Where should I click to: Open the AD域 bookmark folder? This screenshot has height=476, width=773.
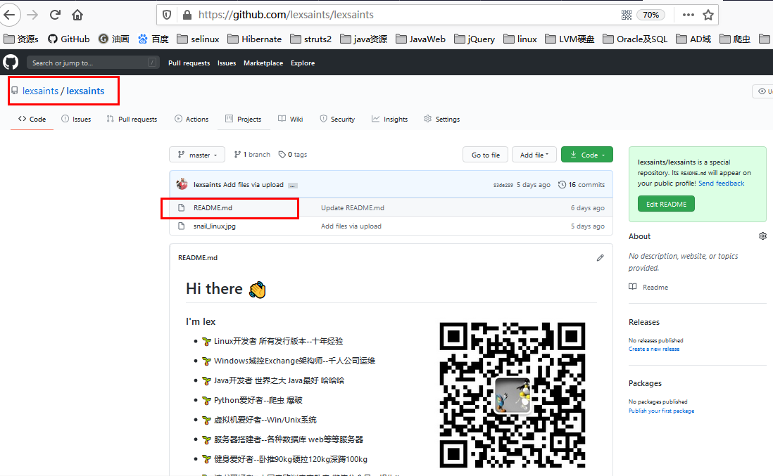tap(693, 39)
